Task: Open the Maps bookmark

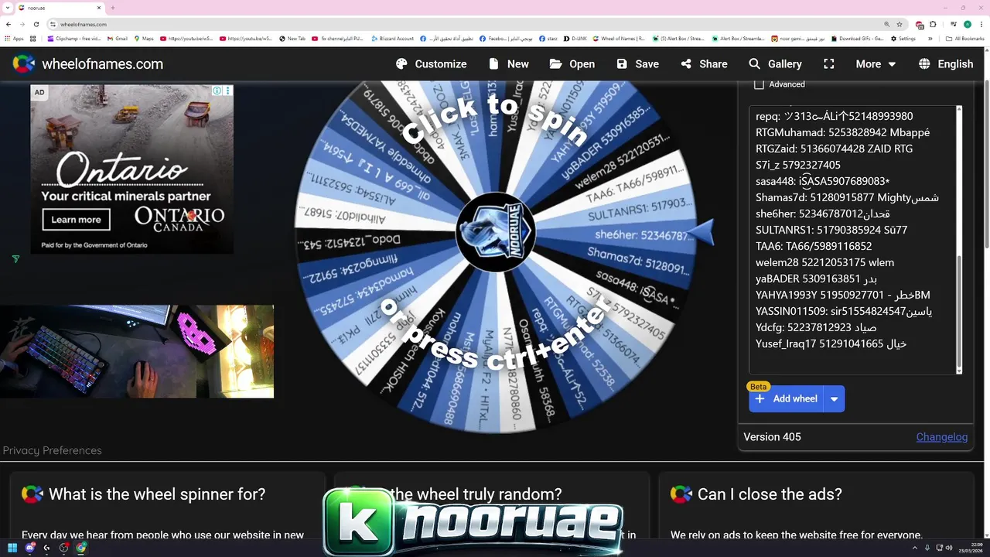Action: click(144, 38)
